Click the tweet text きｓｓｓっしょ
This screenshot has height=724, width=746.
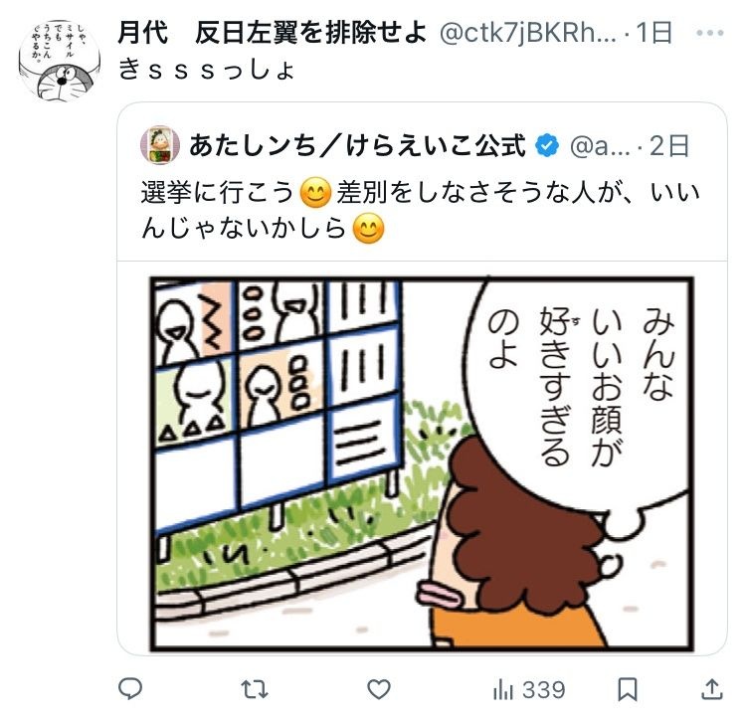point(206,70)
